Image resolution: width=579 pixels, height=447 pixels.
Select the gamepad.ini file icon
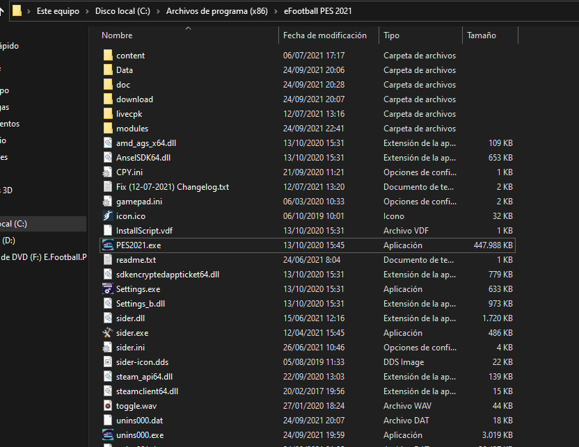(107, 202)
